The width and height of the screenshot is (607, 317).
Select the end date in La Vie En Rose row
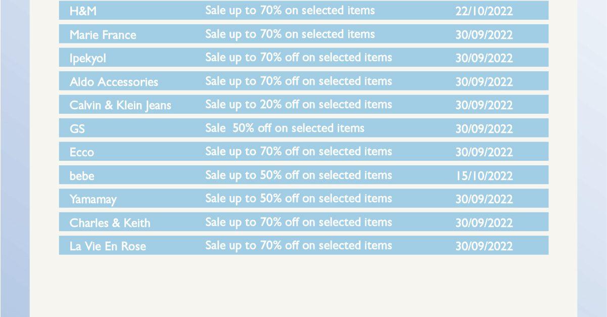(484, 246)
